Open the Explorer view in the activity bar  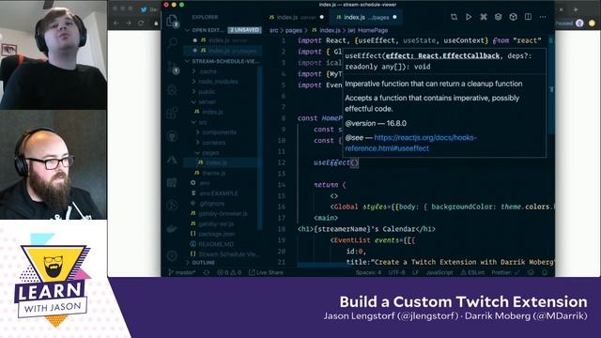[x=172, y=21]
